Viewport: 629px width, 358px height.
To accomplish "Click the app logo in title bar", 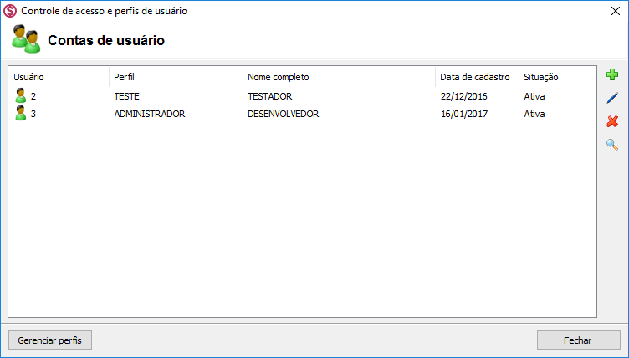I will [x=10, y=11].
